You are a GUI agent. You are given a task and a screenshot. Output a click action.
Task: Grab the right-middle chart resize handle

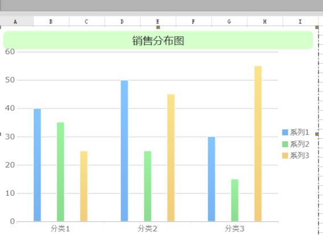coord(317,134)
